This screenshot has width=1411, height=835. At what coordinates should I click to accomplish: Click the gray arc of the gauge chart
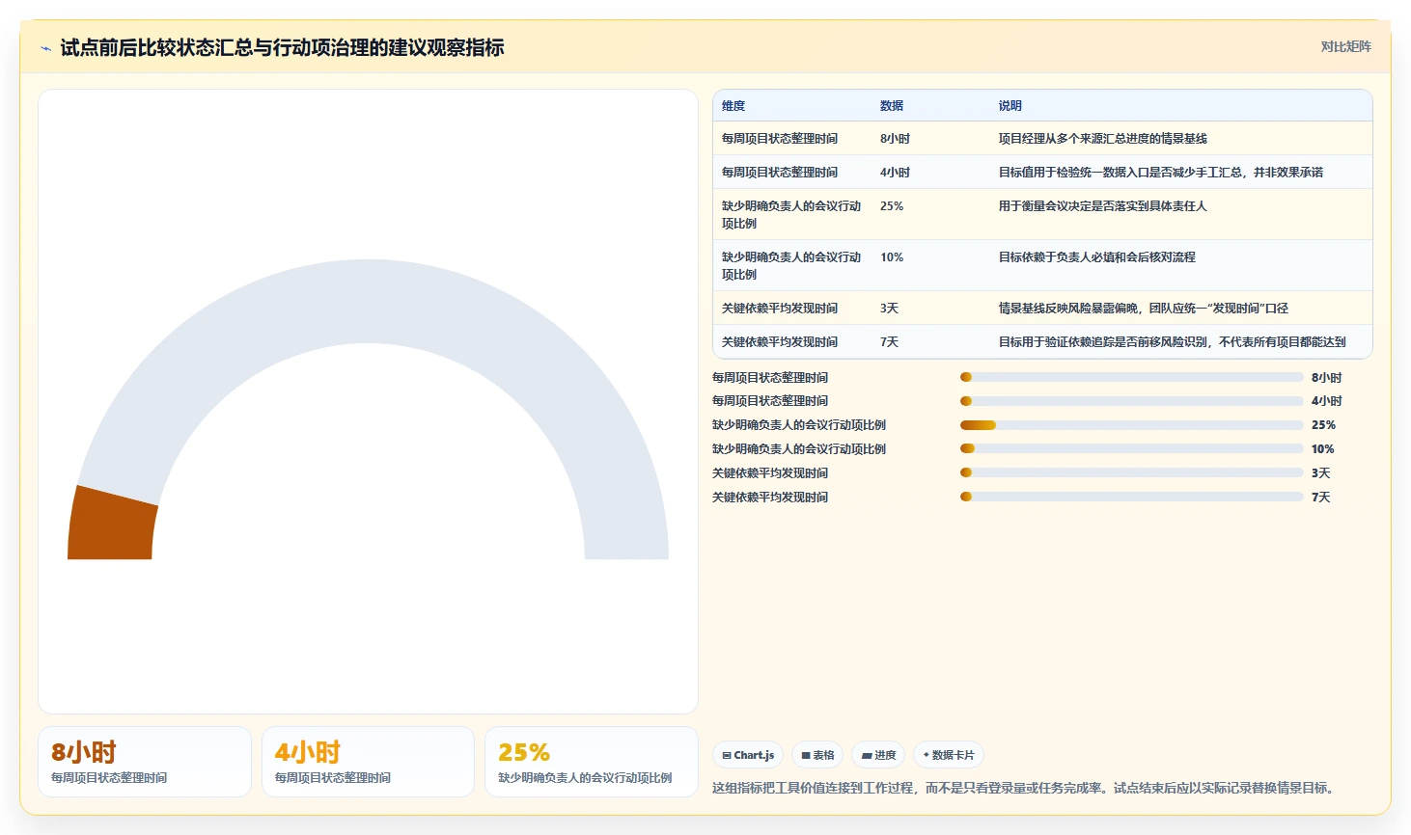point(368,302)
